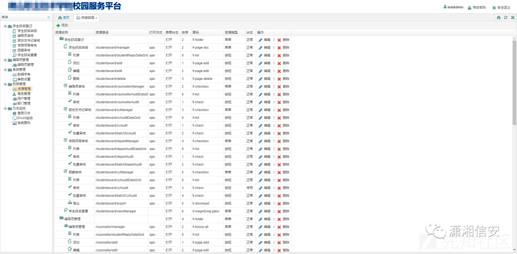The width and height of the screenshot is (517, 254).
Task: Delete the /studentaward/counsellorManager row
Action: tap(283, 86)
